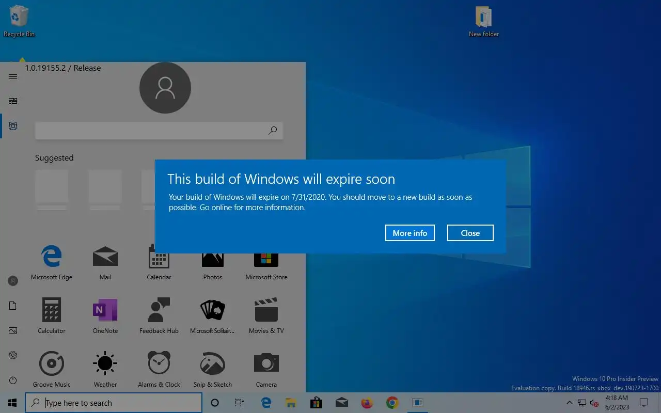The height and width of the screenshot is (413, 661).
Task: Click the taskbar 'Type here to search' box
Action: click(114, 403)
